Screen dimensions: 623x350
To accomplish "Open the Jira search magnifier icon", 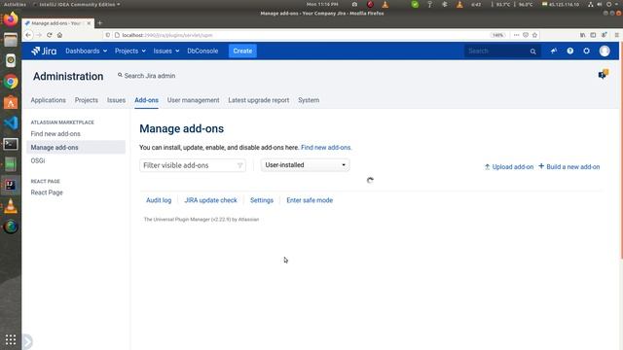I will click(x=532, y=52).
